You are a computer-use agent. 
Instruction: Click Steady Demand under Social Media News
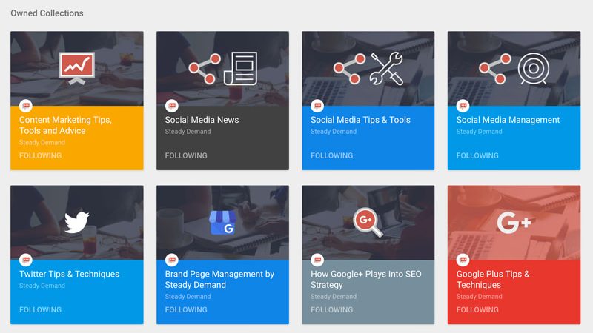(x=188, y=132)
